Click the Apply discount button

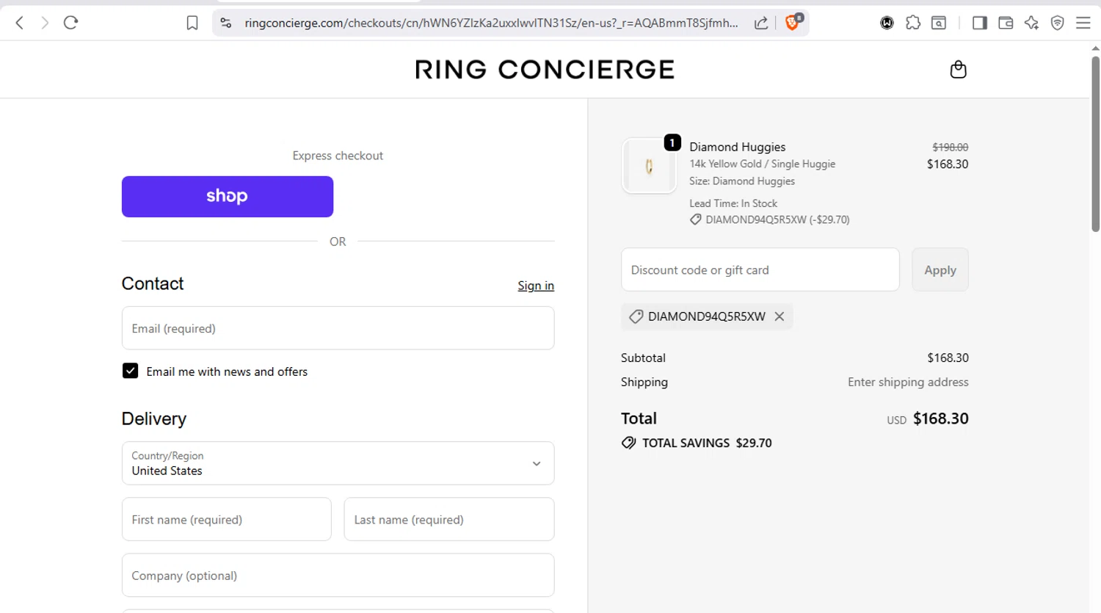click(940, 270)
